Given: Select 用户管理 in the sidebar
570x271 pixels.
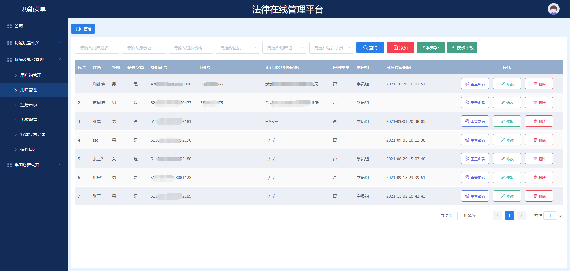Looking at the screenshot, I should (34, 90).
